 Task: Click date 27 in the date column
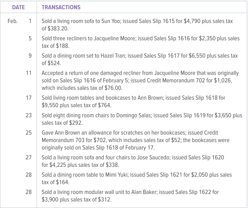point(28,157)
